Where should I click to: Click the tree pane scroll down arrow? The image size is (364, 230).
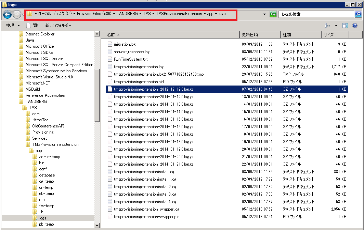[x=97, y=225]
